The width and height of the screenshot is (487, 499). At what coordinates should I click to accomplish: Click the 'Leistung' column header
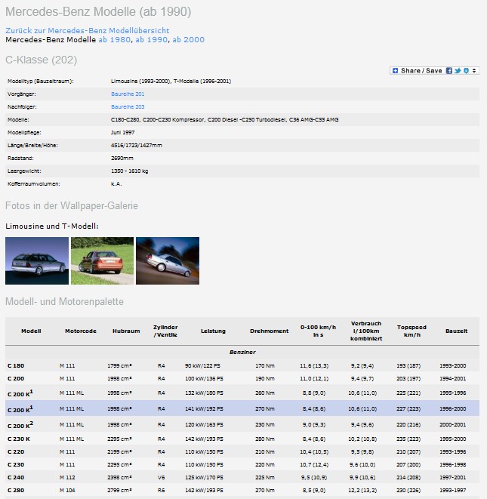click(x=213, y=331)
